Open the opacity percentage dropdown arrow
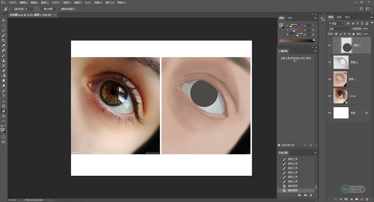The height and width of the screenshot is (202, 374). [x=371, y=29]
